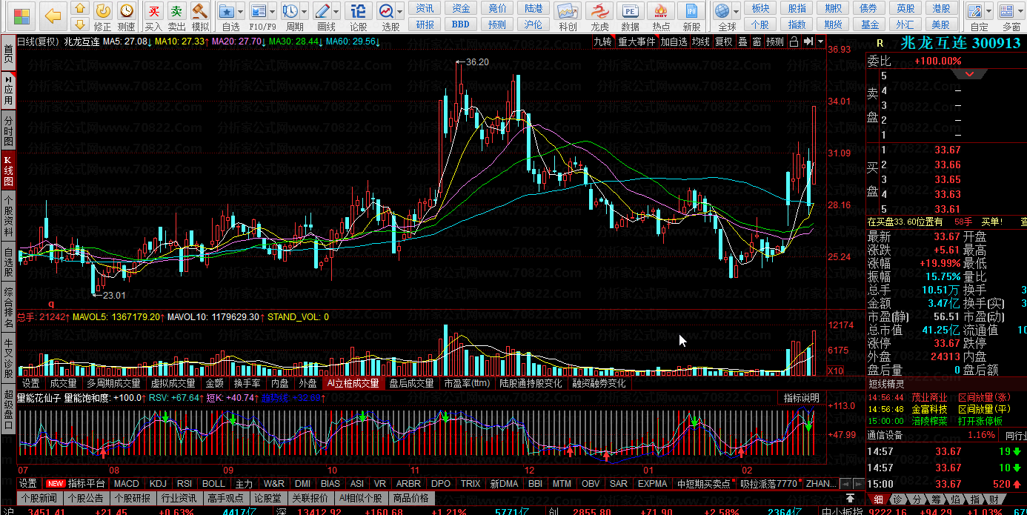Open the 科创 board icon
This screenshot has width=1027, height=515.
568,17
